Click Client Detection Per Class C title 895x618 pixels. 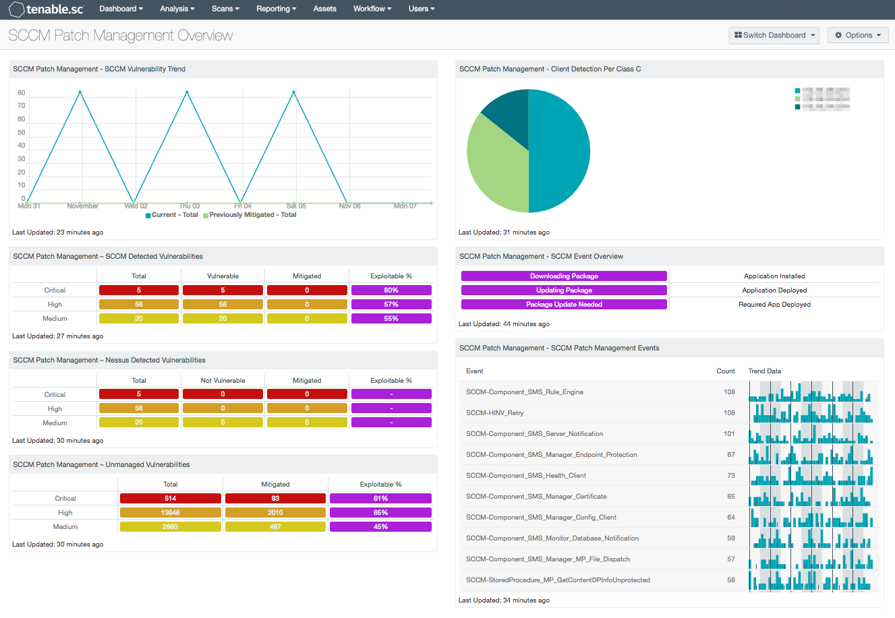point(550,69)
